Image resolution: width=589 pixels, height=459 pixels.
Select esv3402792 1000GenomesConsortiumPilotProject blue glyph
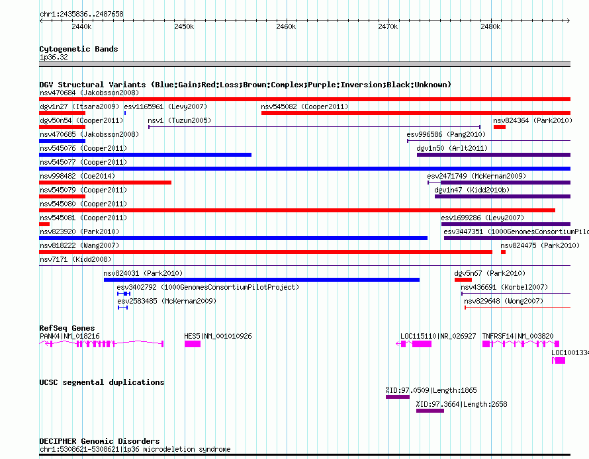tap(124, 294)
